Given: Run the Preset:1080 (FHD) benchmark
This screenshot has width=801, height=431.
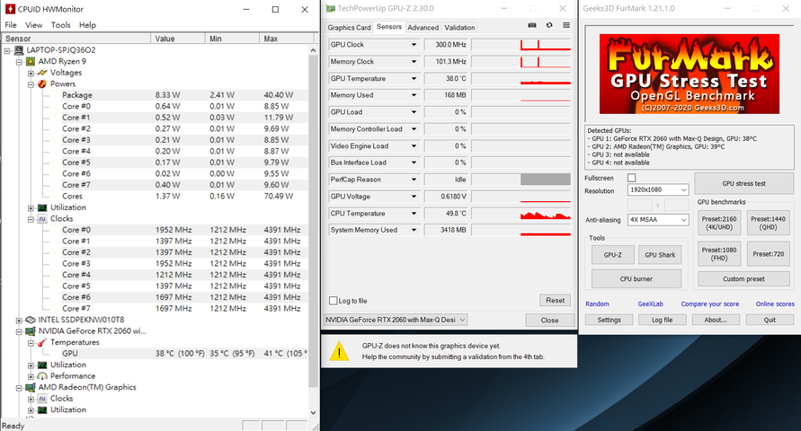Looking at the screenshot, I should 719,253.
